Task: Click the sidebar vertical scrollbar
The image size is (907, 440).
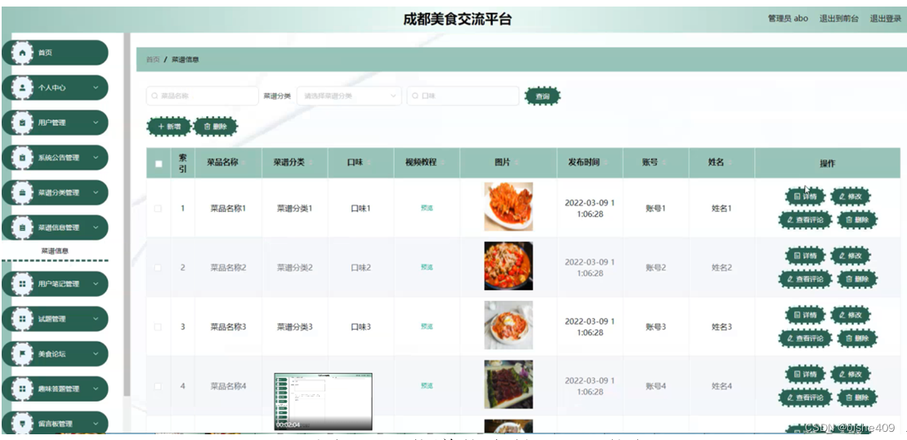Action: coord(127,214)
